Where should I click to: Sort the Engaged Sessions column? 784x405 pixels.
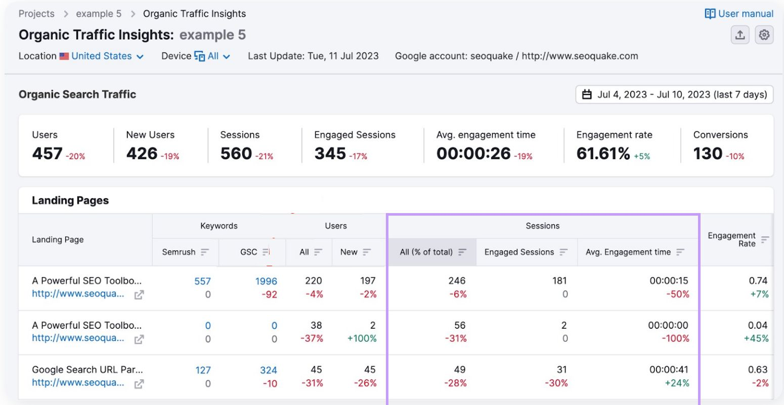pos(563,251)
